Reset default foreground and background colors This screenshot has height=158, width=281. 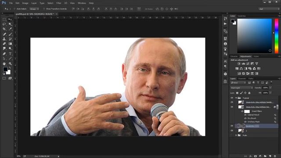4,73
